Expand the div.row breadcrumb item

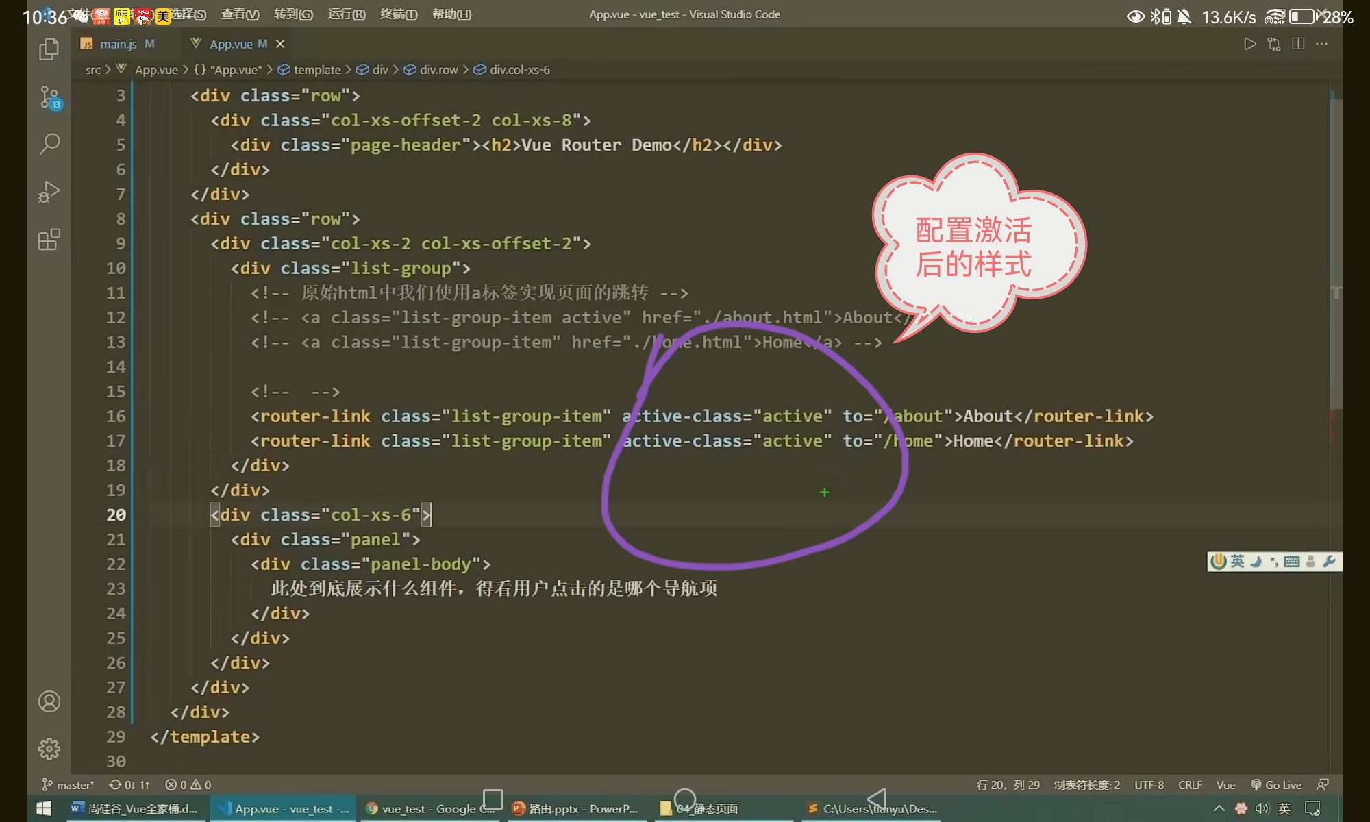tap(438, 70)
